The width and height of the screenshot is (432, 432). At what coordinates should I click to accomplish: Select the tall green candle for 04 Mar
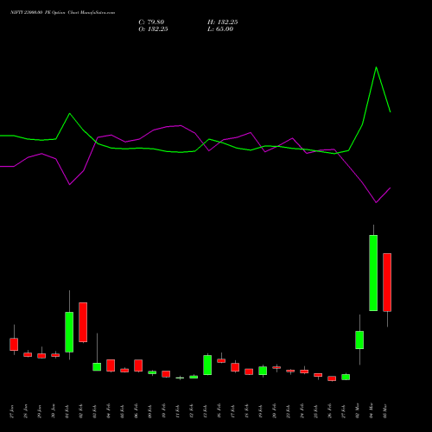(x=373, y=273)
